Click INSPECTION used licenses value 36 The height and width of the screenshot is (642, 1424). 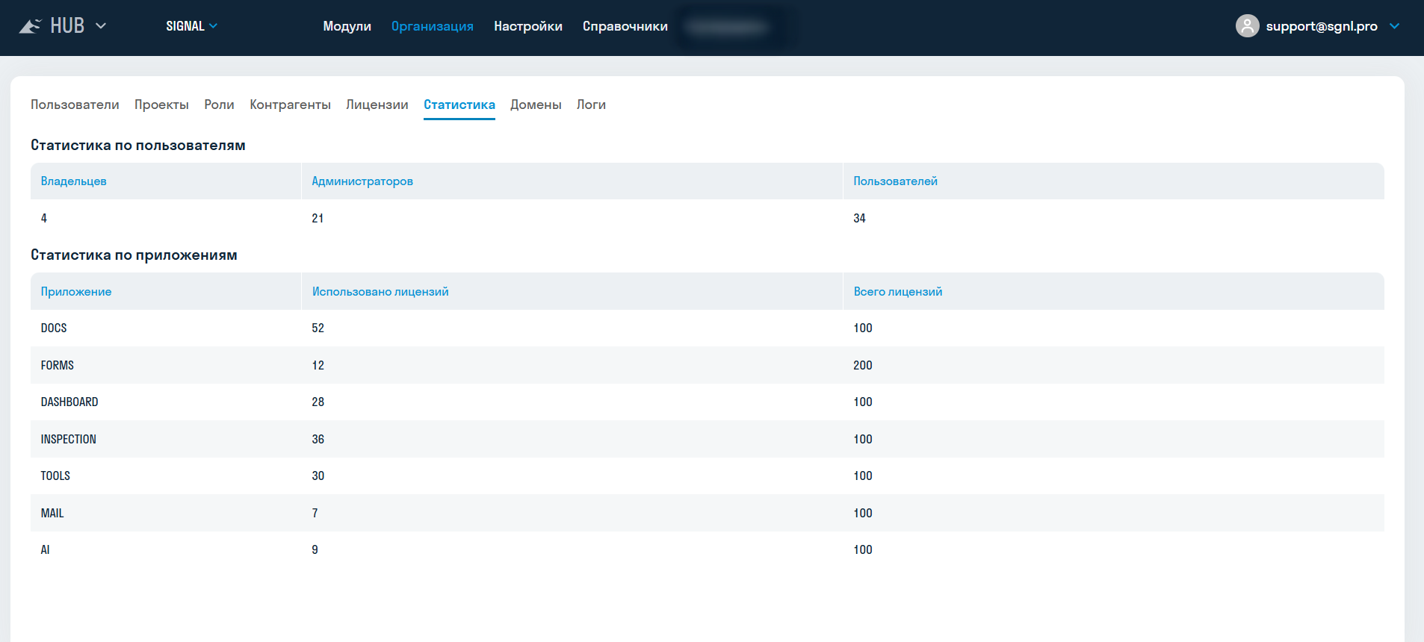[318, 439]
